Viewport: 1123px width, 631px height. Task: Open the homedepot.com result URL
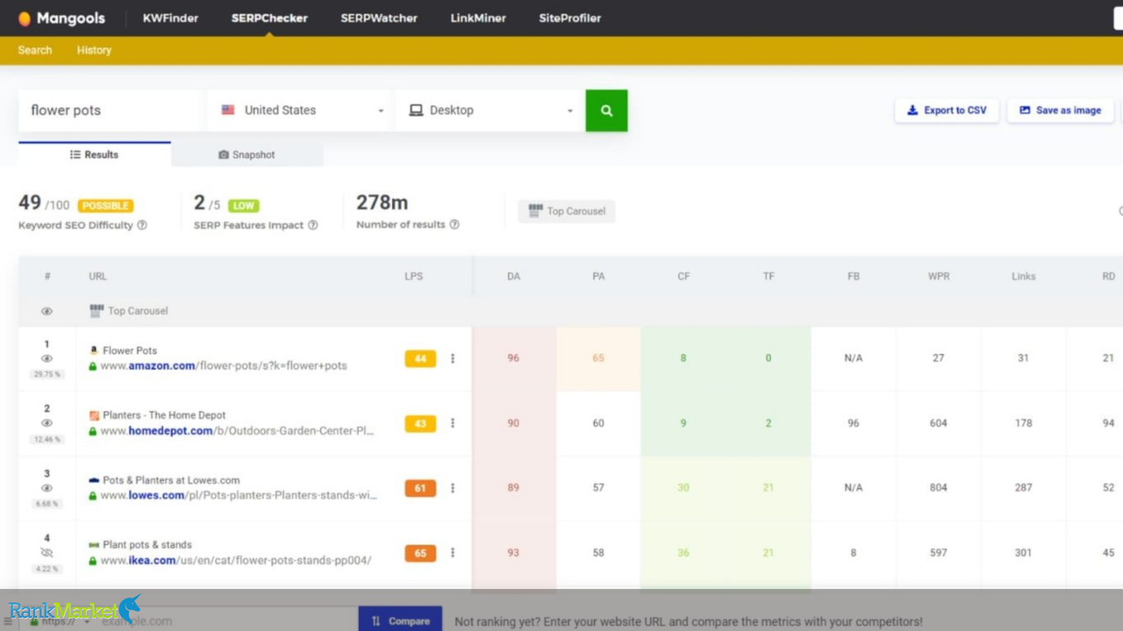237,430
